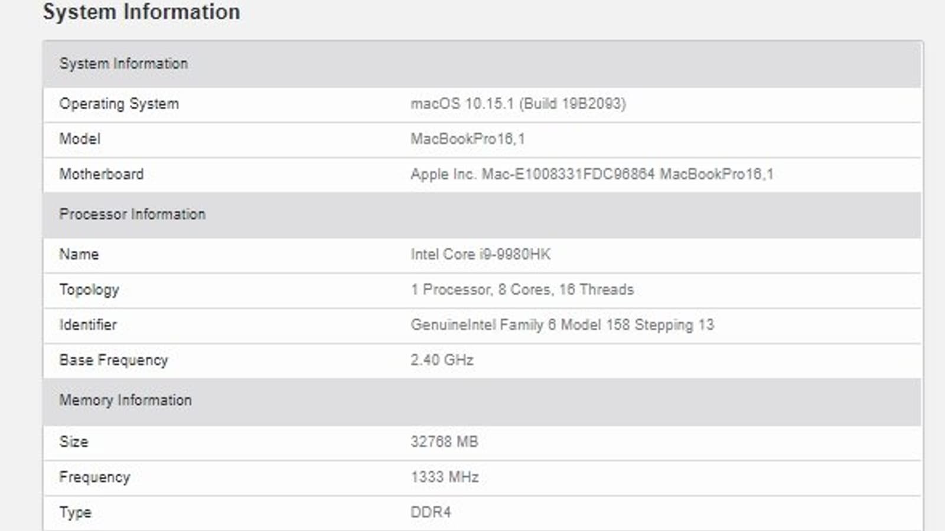Click the 32768 MB memory size value

click(x=444, y=441)
